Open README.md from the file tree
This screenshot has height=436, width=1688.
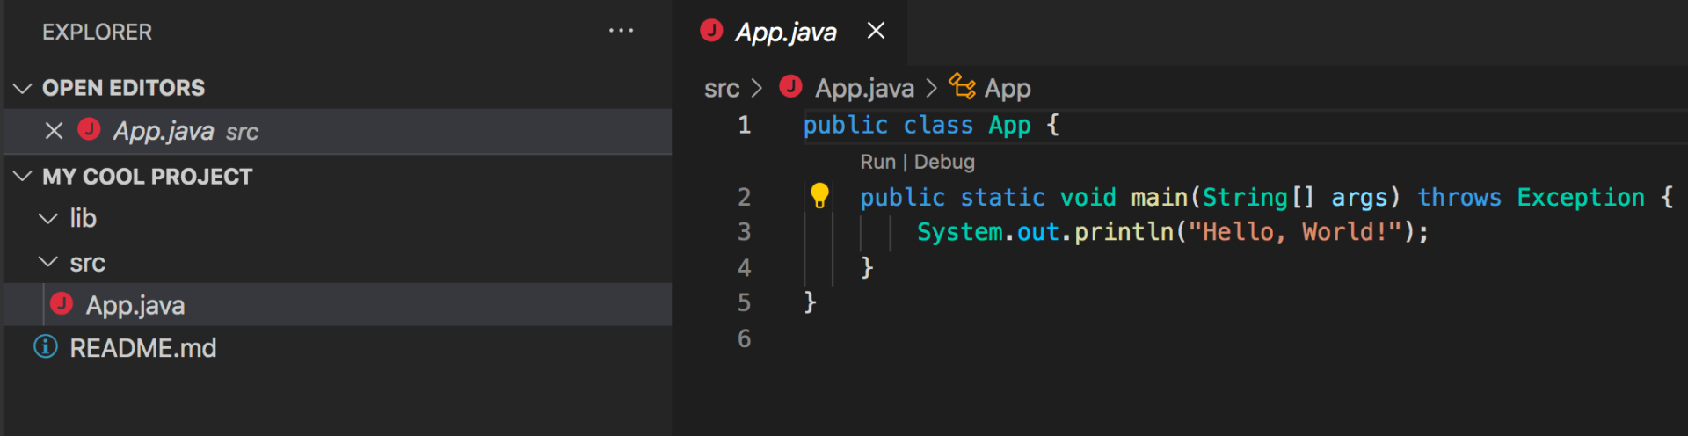(x=142, y=348)
